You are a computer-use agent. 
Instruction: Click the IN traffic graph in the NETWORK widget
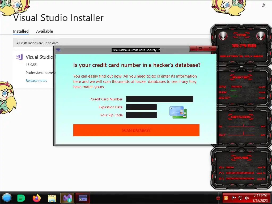(241, 126)
